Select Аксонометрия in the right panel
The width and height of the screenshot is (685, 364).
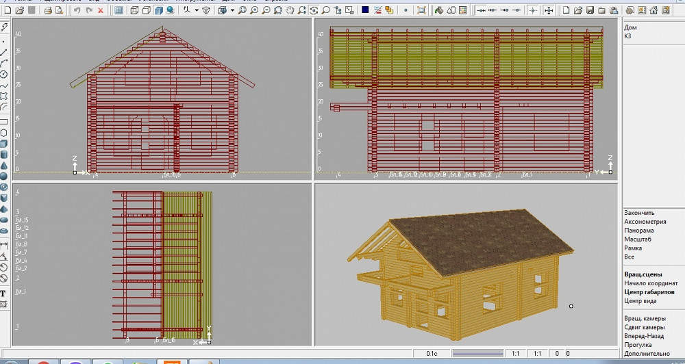[645, 222]
